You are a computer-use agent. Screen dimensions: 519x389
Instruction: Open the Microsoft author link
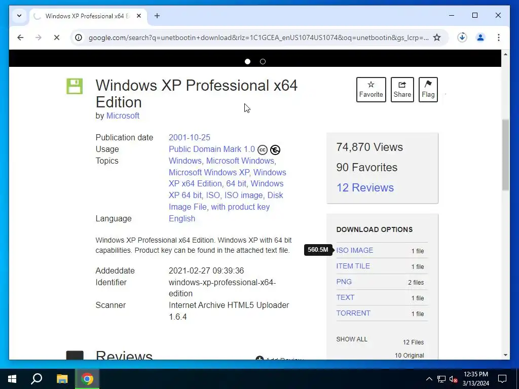123,116
